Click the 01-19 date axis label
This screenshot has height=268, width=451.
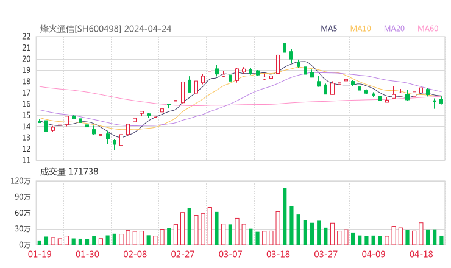[x=40, y=254]
